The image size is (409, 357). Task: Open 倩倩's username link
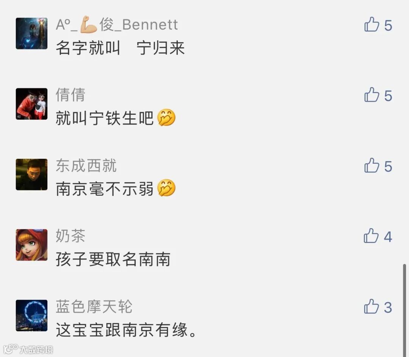coord(70,95)
